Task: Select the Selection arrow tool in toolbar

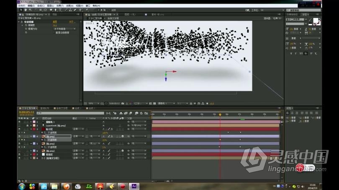Action: coord(21,10)
